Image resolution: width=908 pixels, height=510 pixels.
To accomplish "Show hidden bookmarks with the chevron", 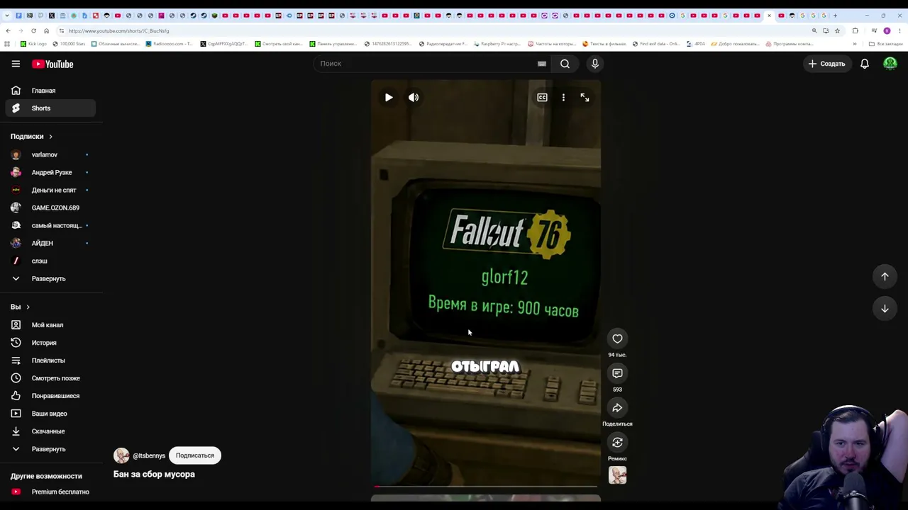I will coord(854,44).
